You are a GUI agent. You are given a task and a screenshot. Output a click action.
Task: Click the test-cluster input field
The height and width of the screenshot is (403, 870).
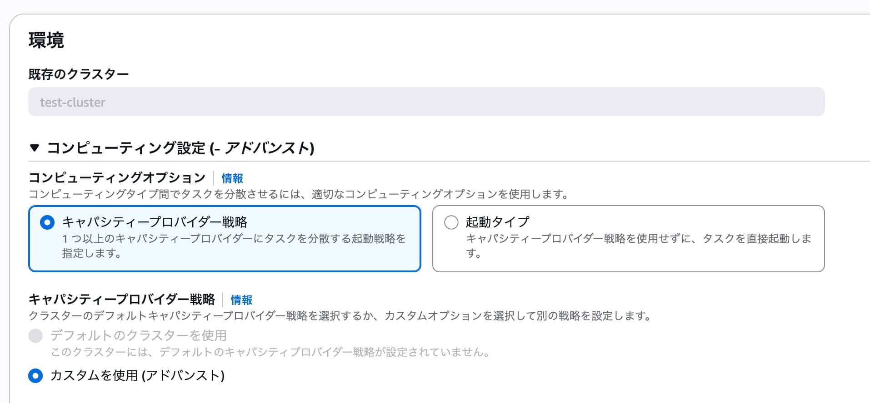pos(426,102)
